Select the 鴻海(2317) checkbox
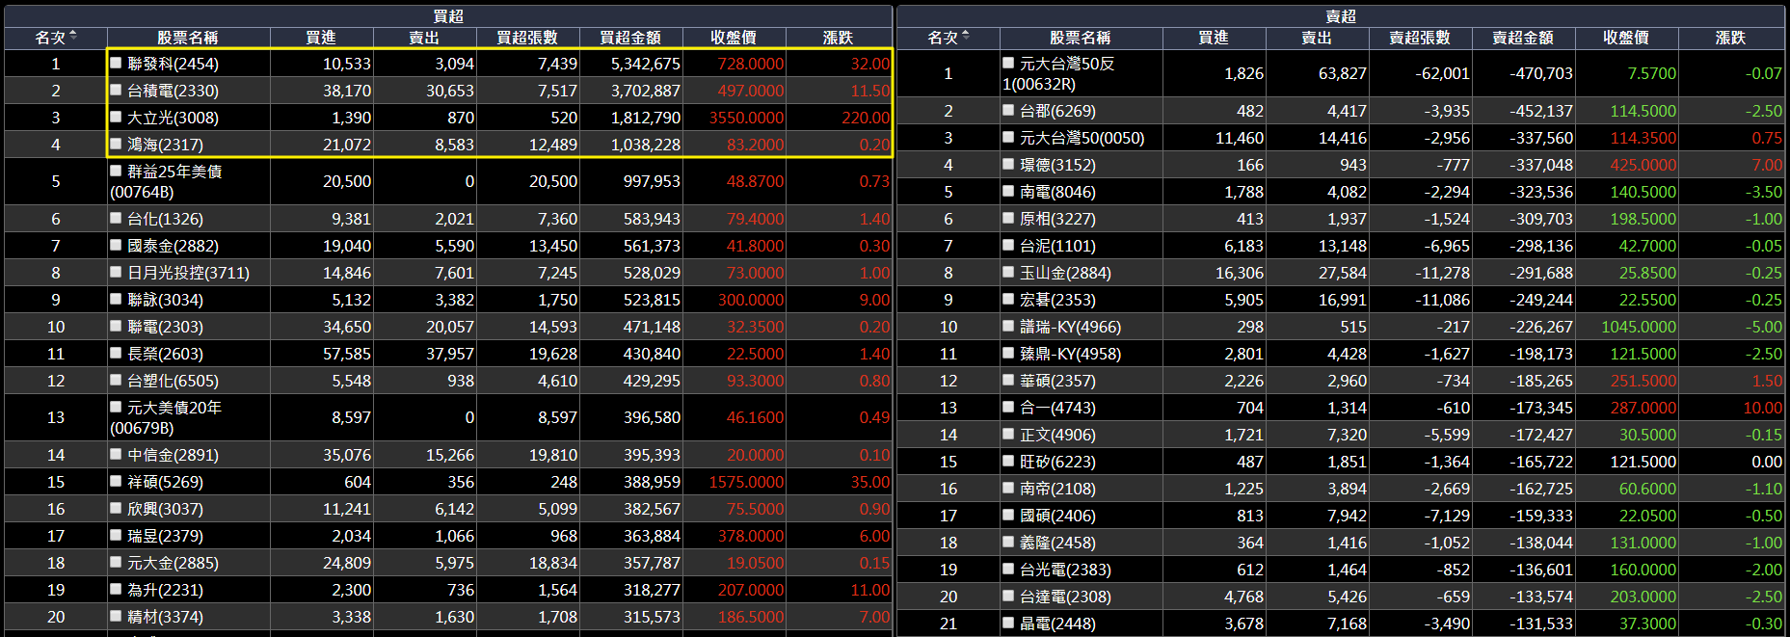Image resolution: width=1790 pixels, height=637 pixels. pyautogui.click(x=116, y=144)
